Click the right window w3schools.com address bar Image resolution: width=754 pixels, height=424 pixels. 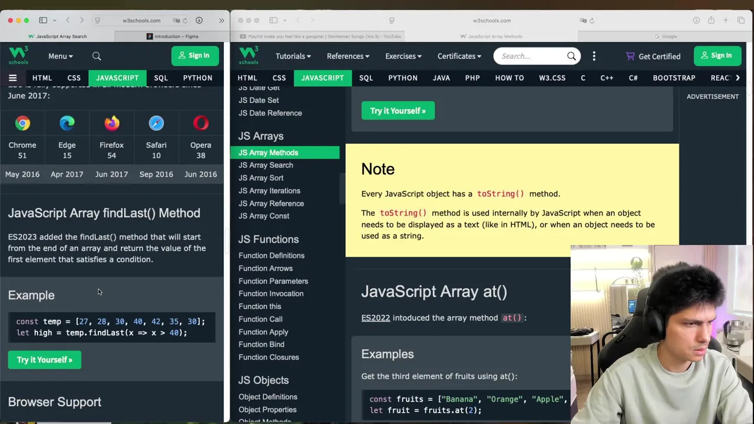coord(491,20)
